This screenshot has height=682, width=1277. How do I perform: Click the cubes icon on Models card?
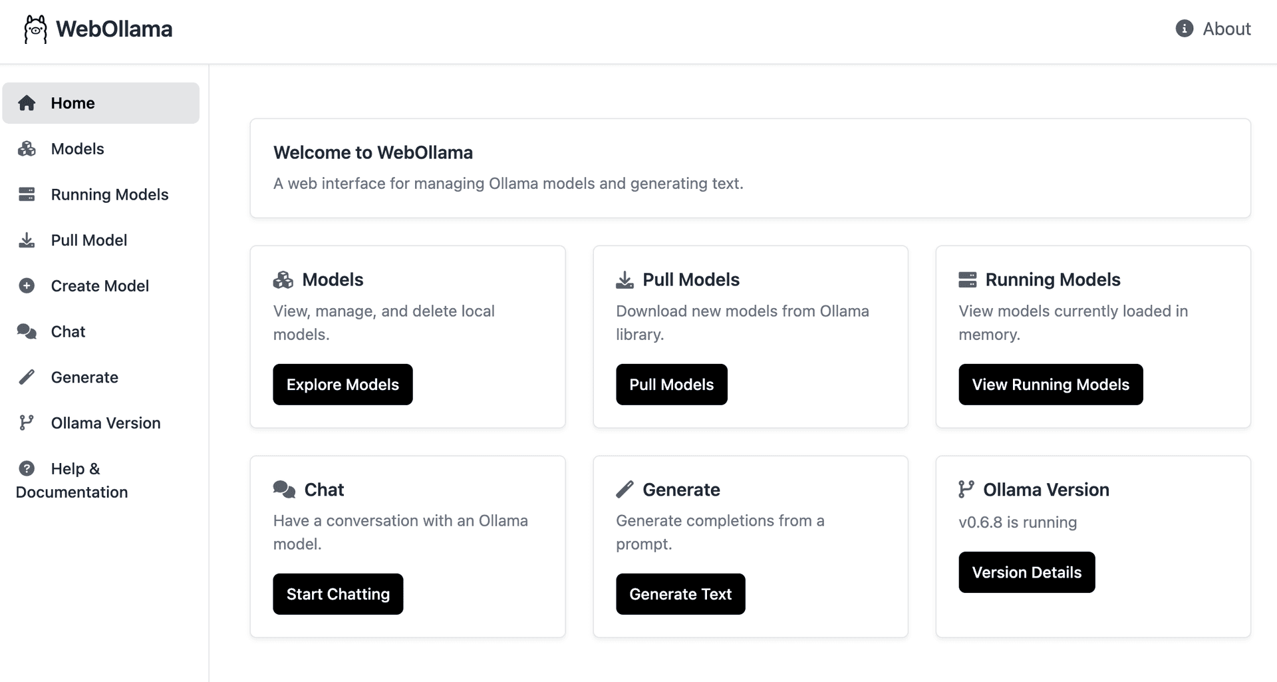pos(283,280)
